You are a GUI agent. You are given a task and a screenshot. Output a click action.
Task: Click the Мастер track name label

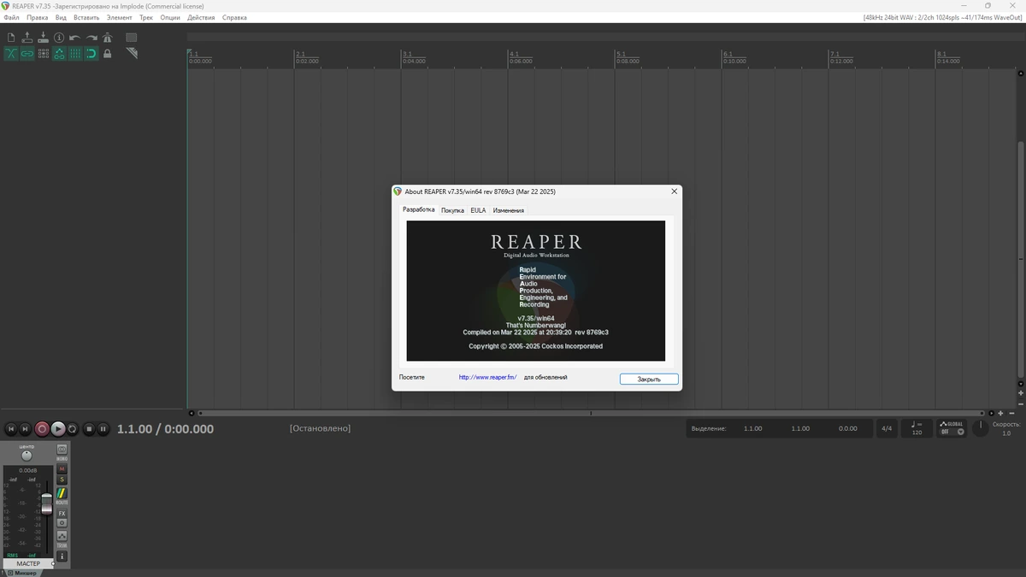pos(27,563)
